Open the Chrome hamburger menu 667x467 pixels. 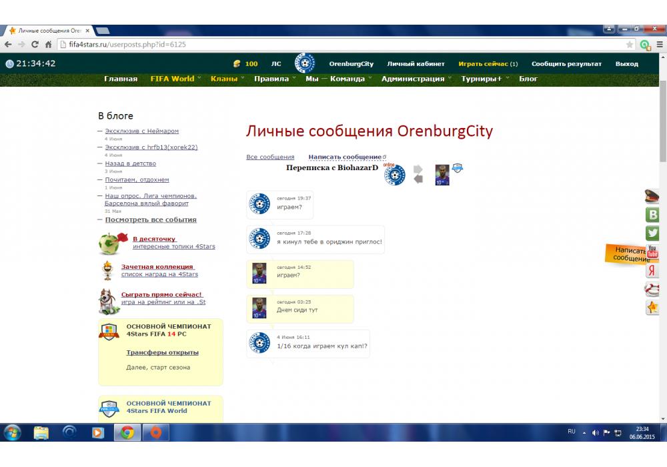coord(660,44)
